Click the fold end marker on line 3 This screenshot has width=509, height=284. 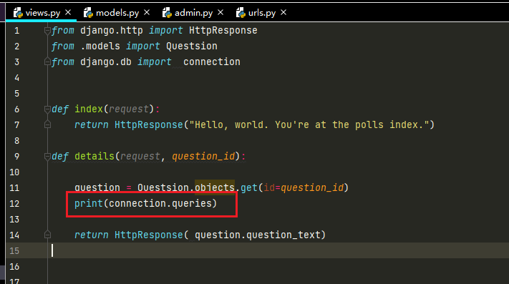[x=47, y=62]
